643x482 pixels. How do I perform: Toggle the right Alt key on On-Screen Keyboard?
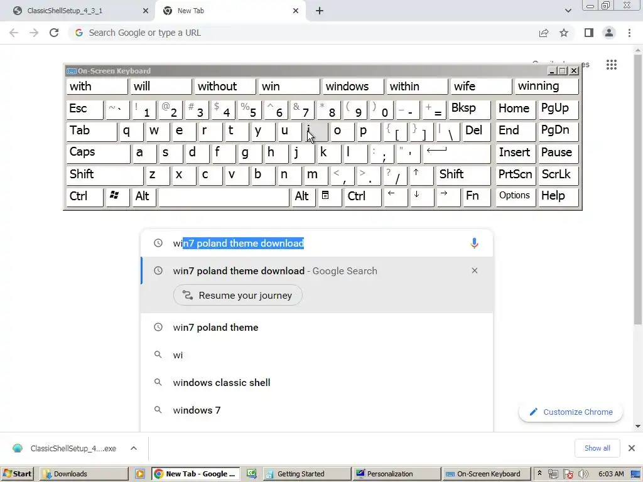click(x=303, y=197)
